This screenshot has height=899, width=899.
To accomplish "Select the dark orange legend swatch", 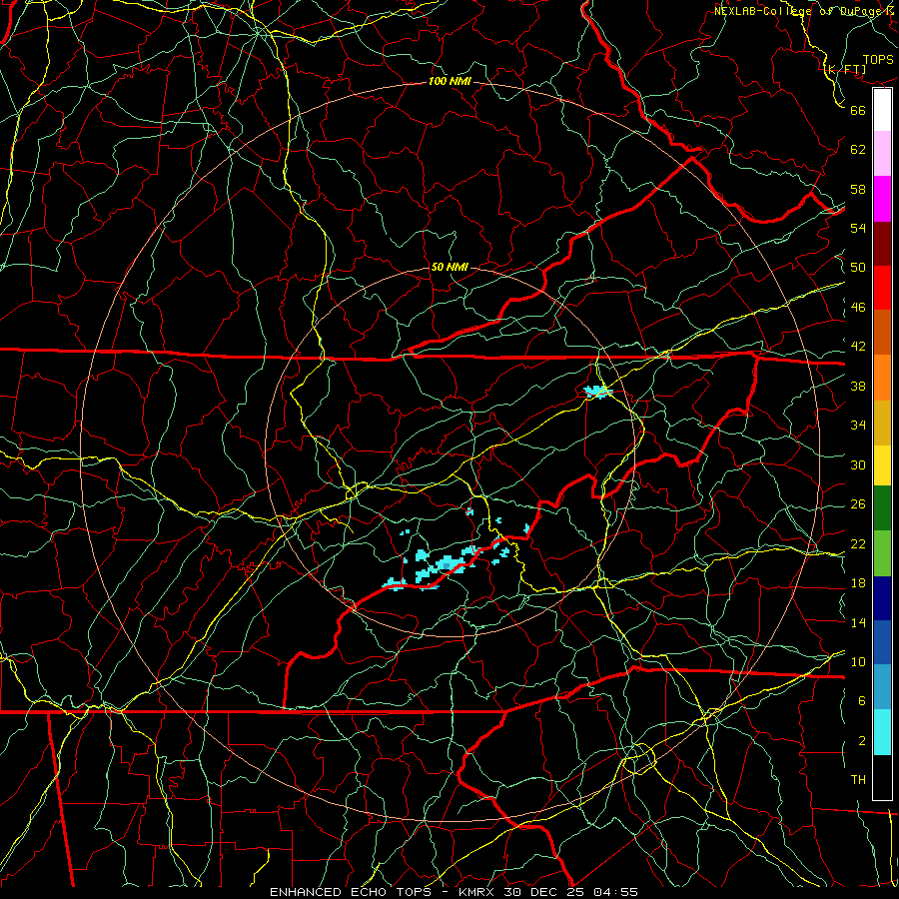I will (882, 333).
